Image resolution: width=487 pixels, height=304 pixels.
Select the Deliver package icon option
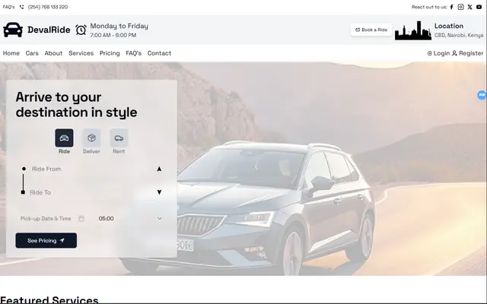pos(91,138)
